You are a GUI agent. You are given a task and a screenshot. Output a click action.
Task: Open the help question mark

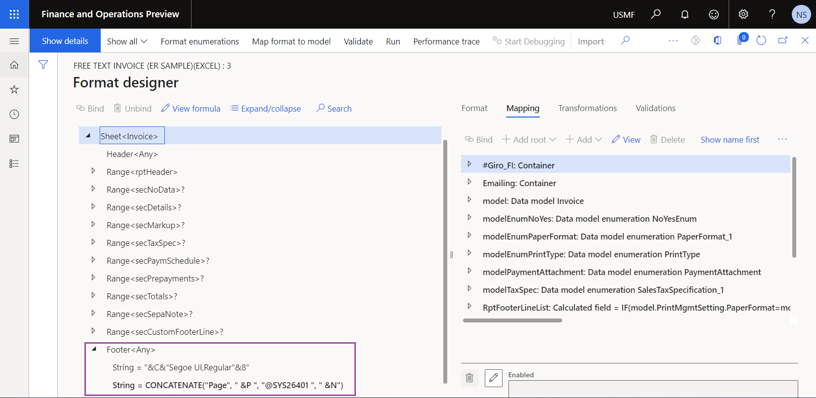click(772, 14)
